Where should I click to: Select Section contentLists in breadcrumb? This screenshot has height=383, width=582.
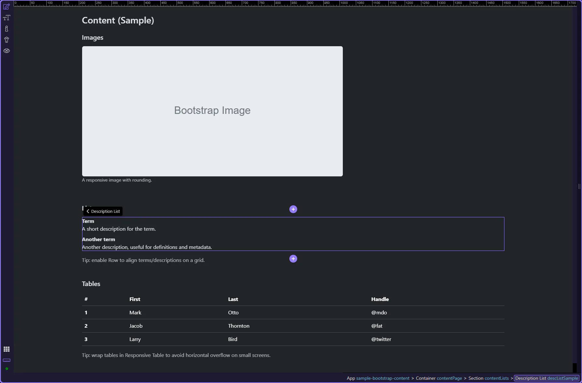tap(488, 378)
